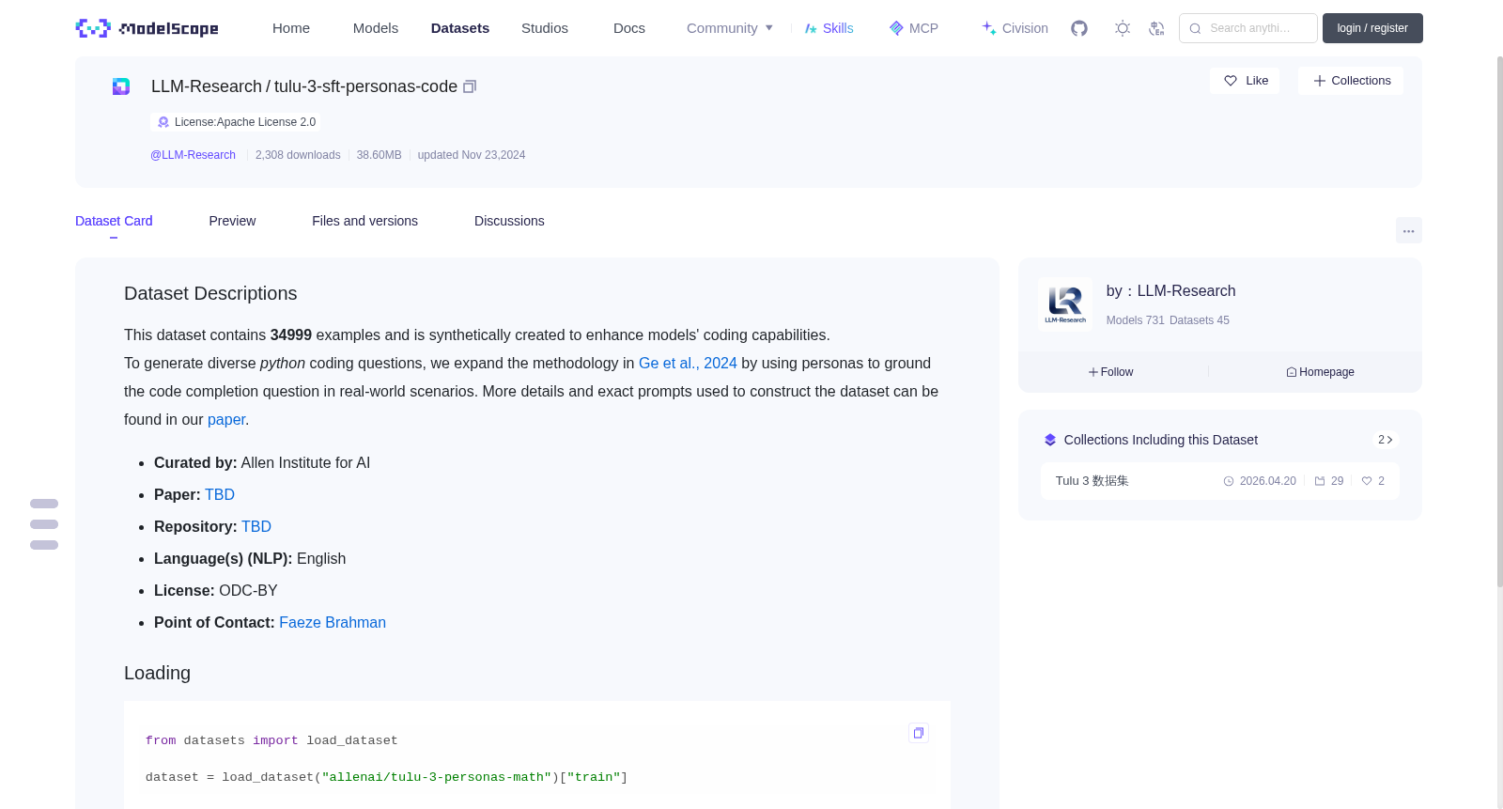Switch to the Discussions tab
The width and height of the screenshot is (1503, 809).
click(x=509, y=221)
